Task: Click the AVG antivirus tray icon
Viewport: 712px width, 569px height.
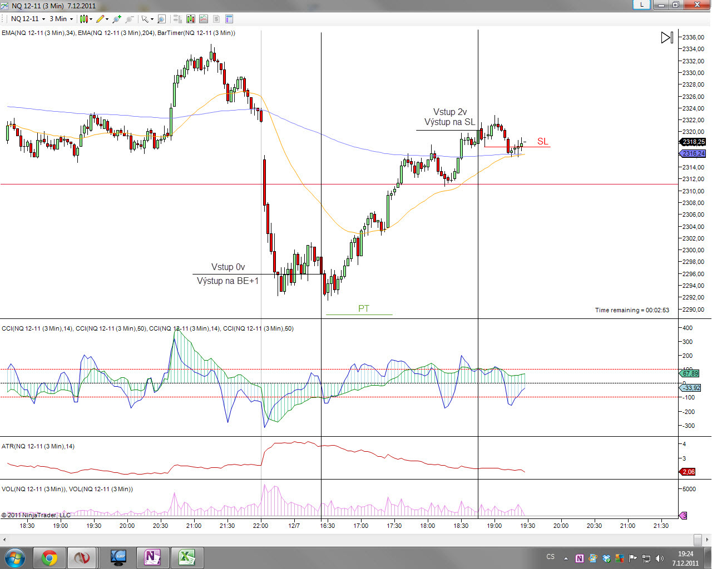Action: [620, 558]
